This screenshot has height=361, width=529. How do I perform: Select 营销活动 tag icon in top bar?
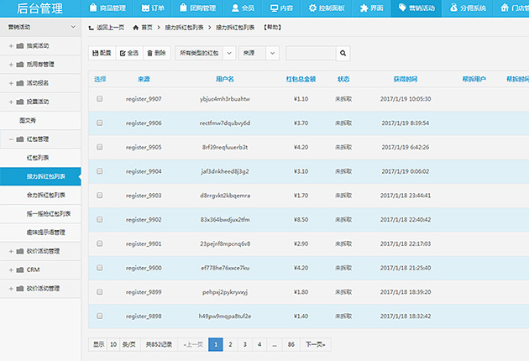tap(402, 8)
